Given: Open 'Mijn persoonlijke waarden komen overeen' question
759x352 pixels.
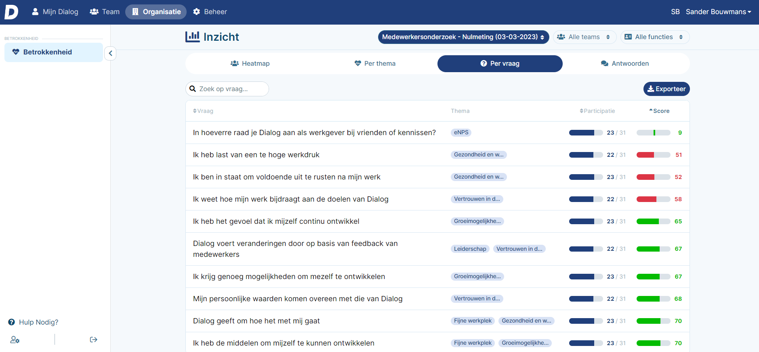Looking at the screenshot, I should point(298,299).
